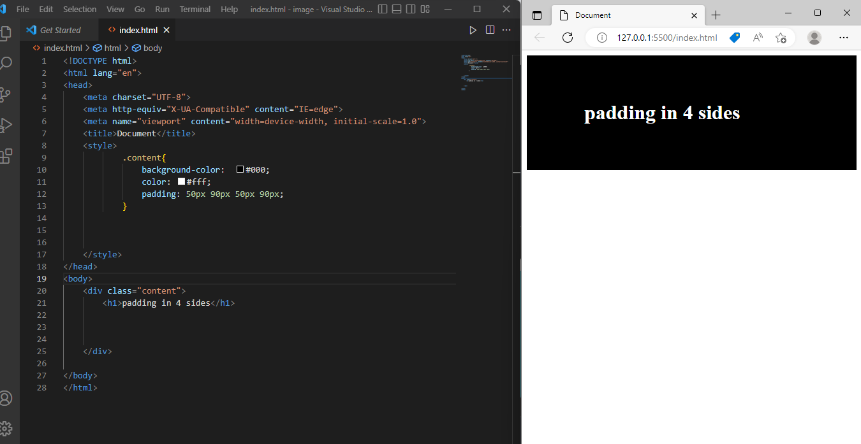Open the Edge profile avatar
The image size is (861, 444).
coord(814,38)
